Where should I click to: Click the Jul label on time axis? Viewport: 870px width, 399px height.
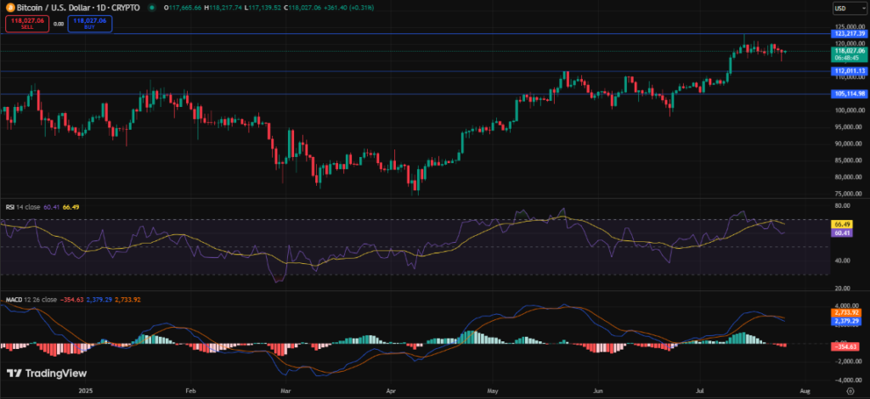point(700,391)
